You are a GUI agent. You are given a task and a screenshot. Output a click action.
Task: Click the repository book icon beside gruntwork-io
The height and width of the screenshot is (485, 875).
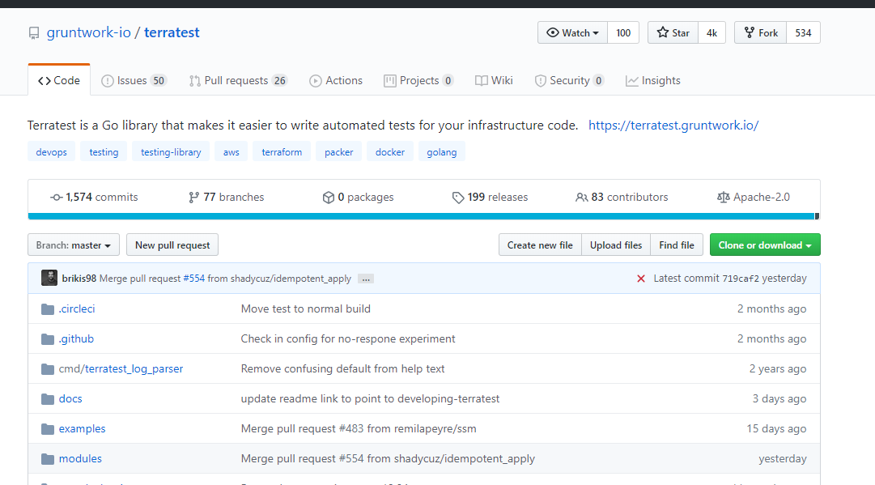[x=33, y=33]
